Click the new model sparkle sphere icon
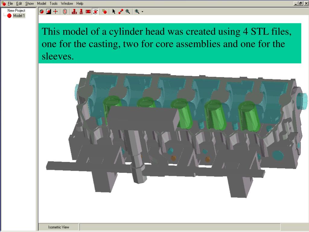309x232 pixels. [104, 12]
